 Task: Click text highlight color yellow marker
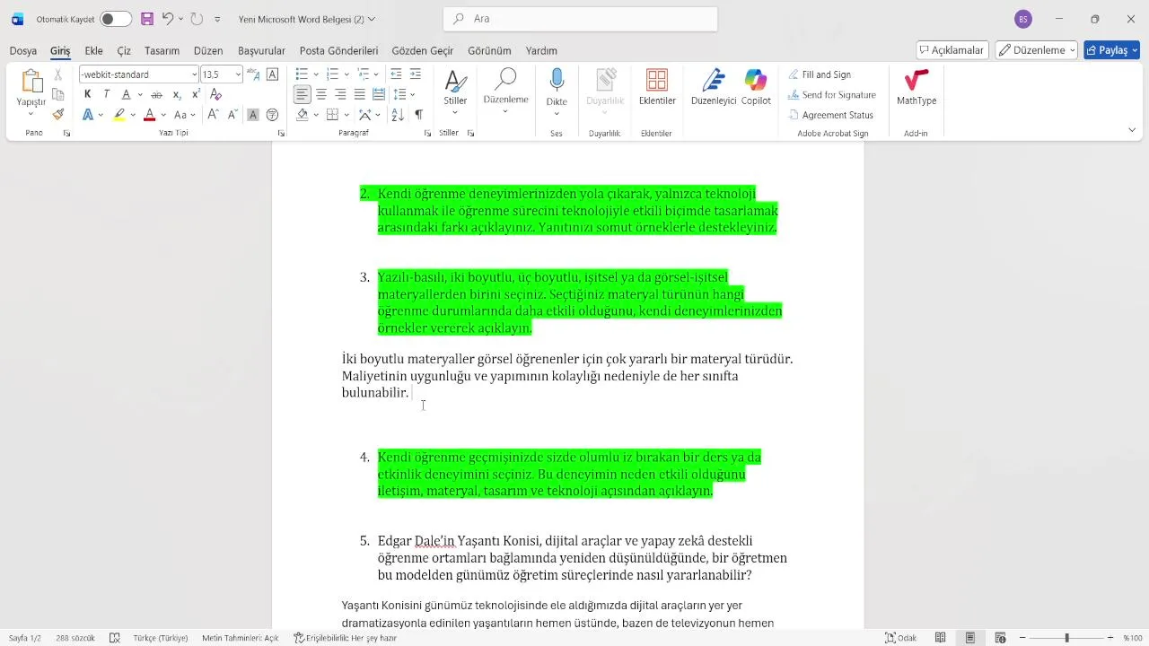(119, 115)
